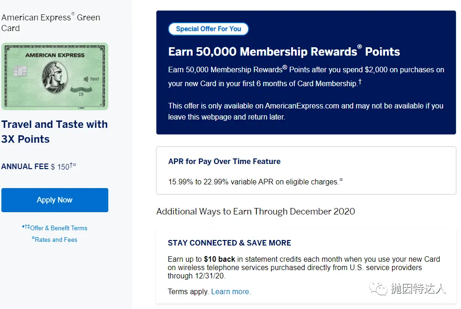Click the Earn 50,000 Membership Rewards Points heading
The height and width of the screenshot is (309, 461).
[x=284, y=51]
